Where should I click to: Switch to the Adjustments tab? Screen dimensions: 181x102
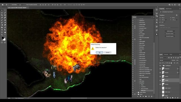click(x=169, y=9)
